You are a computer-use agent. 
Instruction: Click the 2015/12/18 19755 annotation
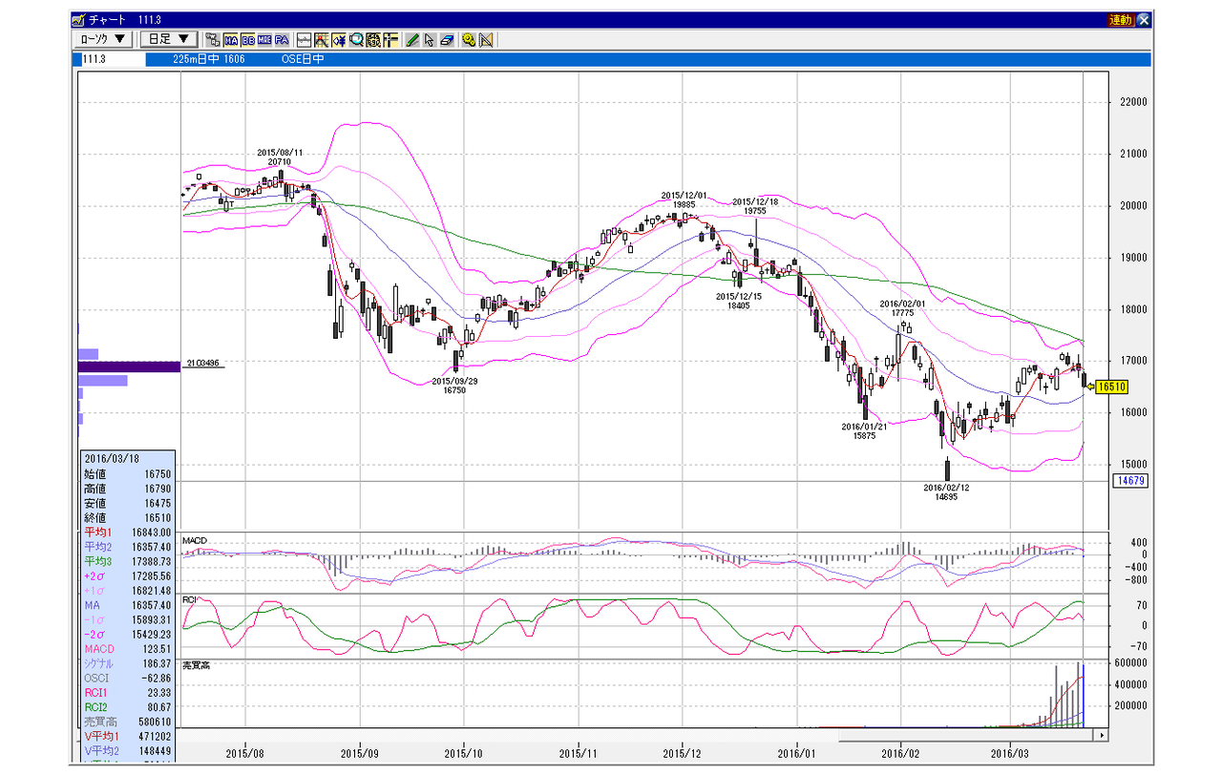coord(756,207)
